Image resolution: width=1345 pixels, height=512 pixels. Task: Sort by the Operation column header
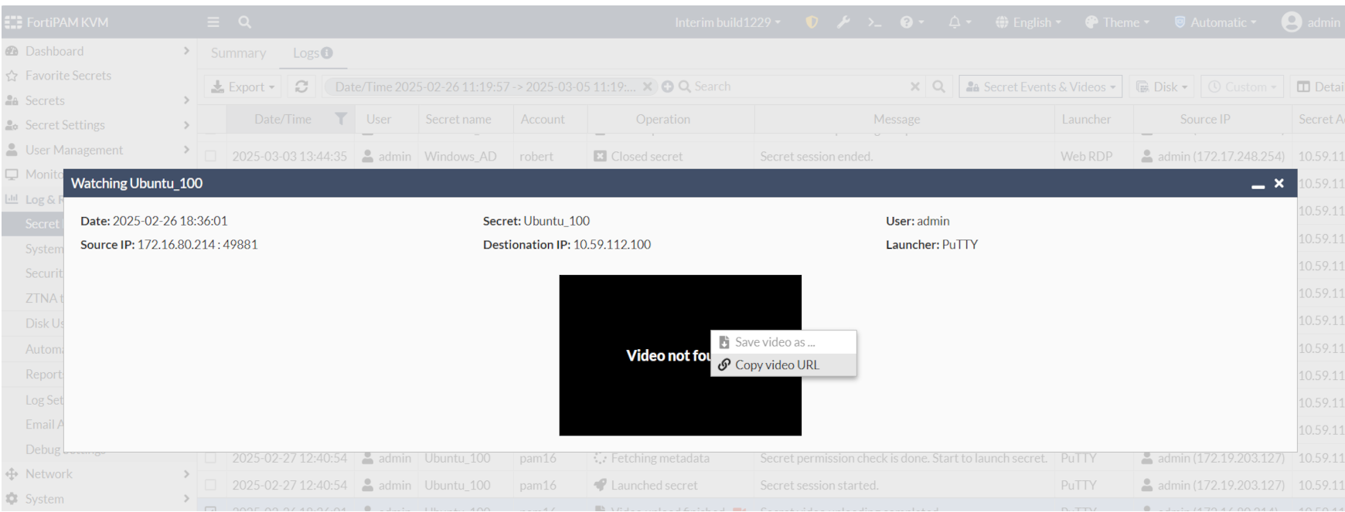pos(662,119)
